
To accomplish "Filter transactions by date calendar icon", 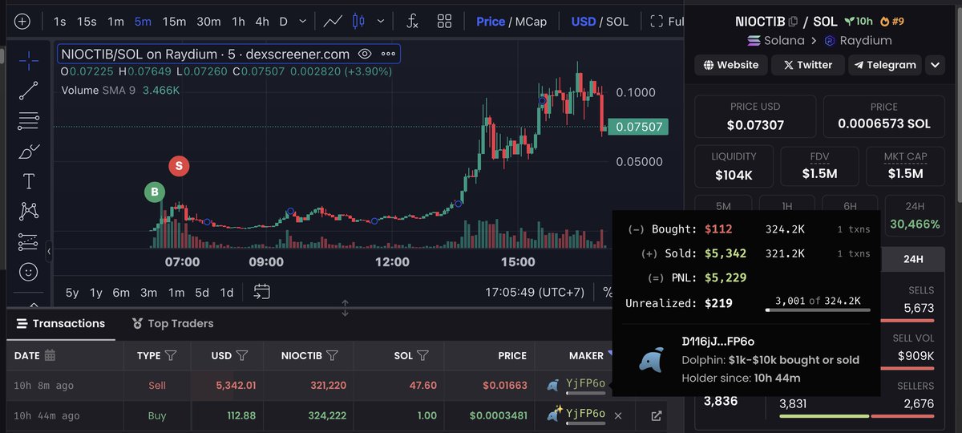I will pyautogui.click(x=50, y=355).
